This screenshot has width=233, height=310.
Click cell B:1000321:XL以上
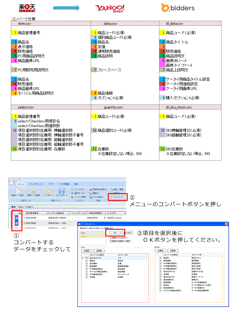113,218
